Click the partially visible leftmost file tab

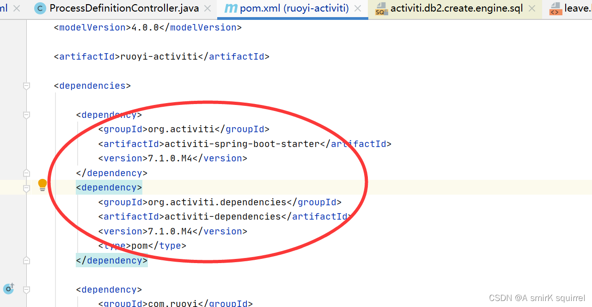coord(5,8)
